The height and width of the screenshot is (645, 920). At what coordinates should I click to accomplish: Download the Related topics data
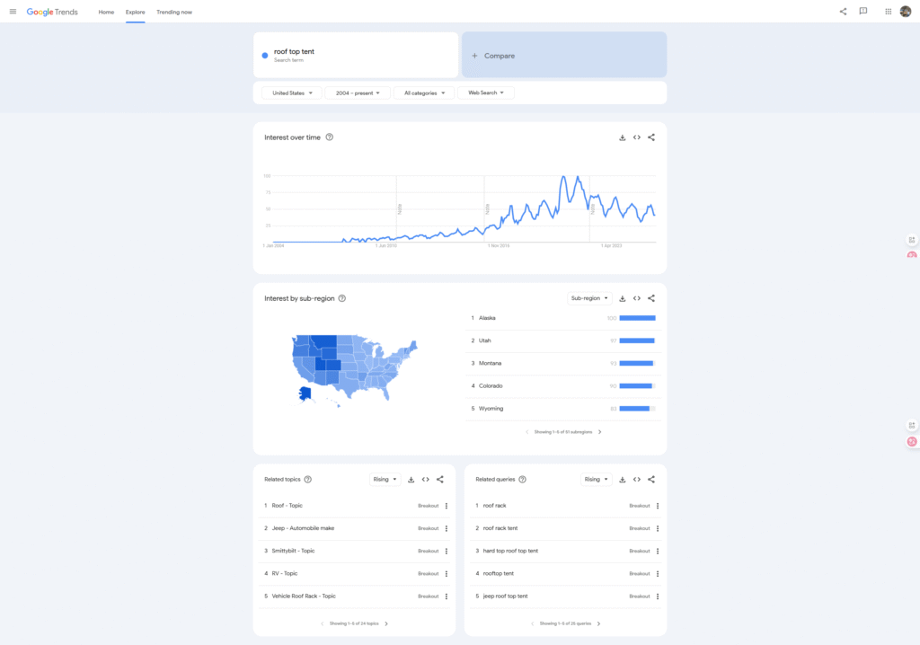pos(411,480)
